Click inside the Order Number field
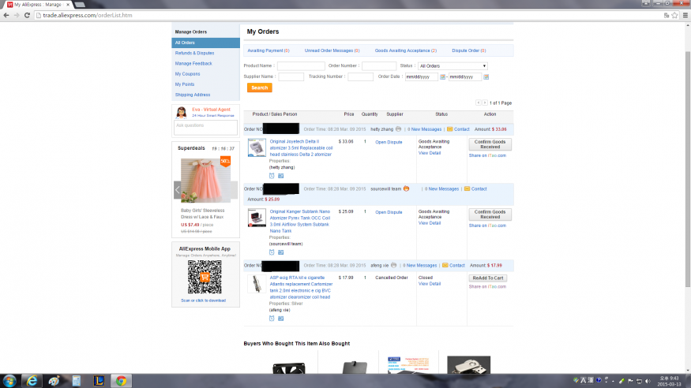691x388 pixels. (x=379, y=66)
